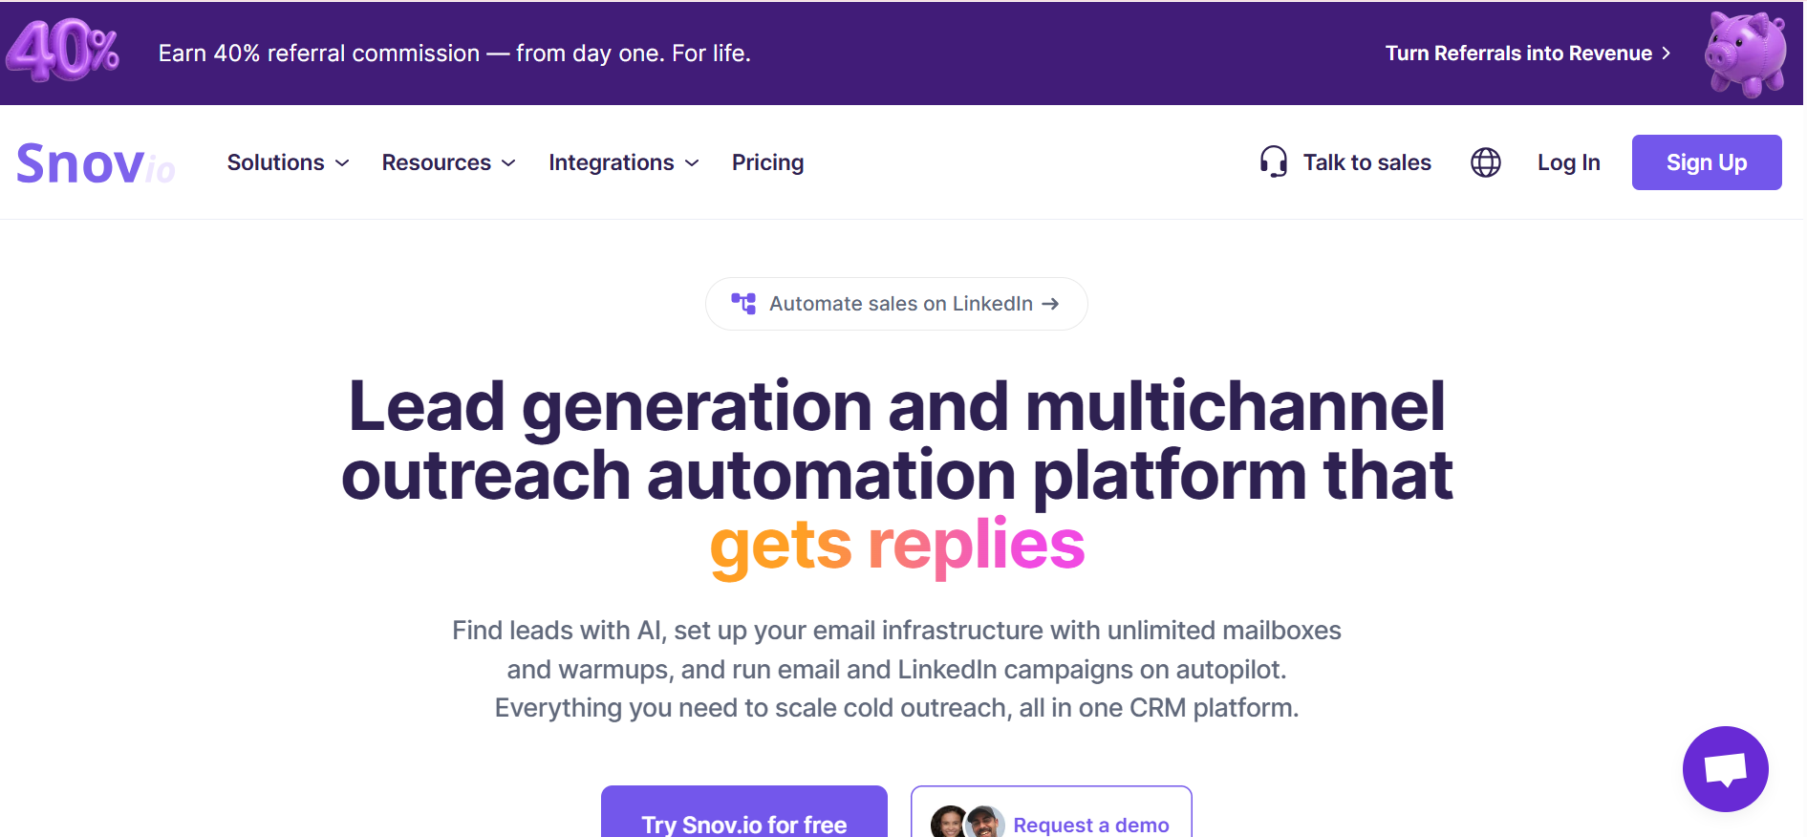Click the referral commission banner text
This screenshot has width=1807, height=837.
454,54
